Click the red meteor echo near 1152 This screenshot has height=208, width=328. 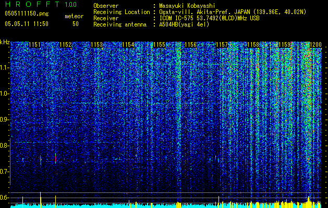[55, 159]
